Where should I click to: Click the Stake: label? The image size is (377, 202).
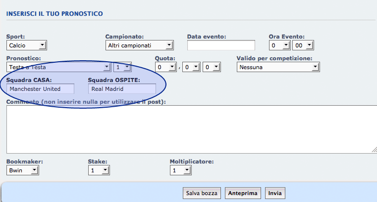coord(98,162)
